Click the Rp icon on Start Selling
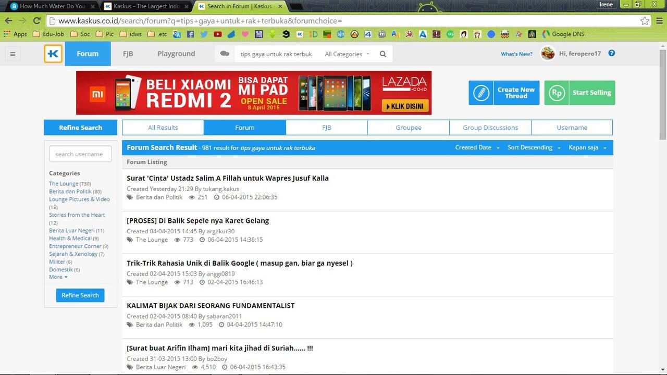Screen dimensions: 667x375 click(x=557, y=93)
